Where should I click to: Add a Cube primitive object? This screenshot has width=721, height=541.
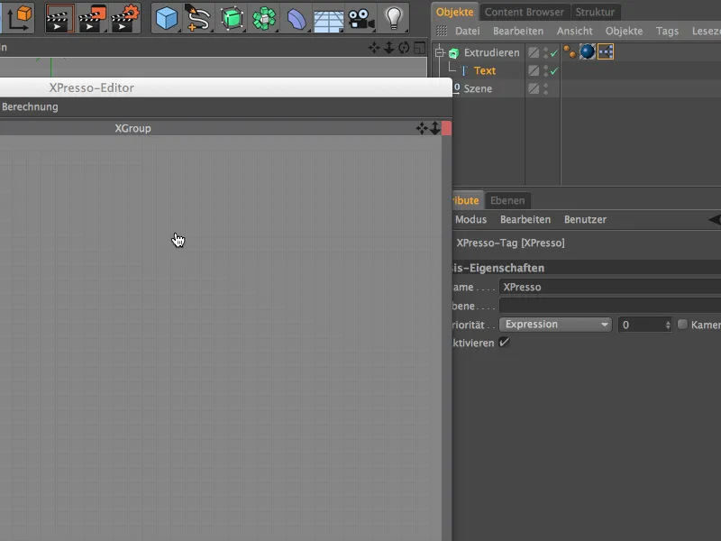pos(167,18)
